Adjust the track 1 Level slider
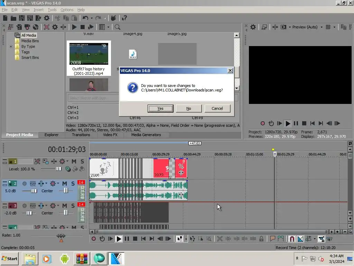Image resolution: width=354 pixels, height=266 pixels. [x=58, y=169]
